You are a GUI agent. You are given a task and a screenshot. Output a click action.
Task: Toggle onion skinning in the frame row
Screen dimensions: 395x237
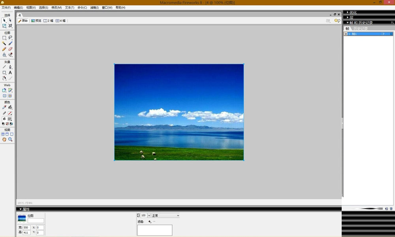[346, 34]
